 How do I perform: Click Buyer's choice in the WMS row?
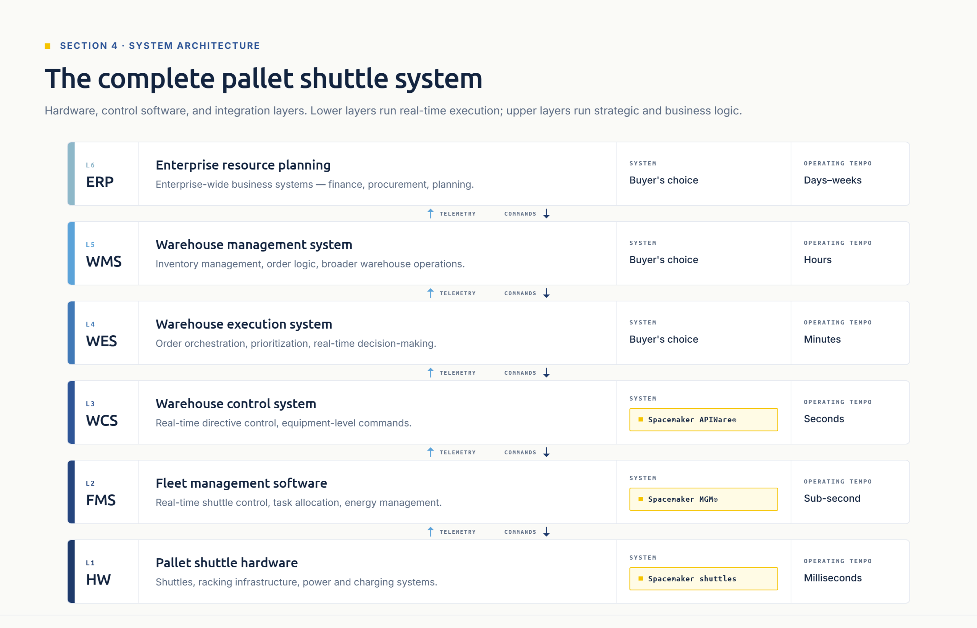663,260
